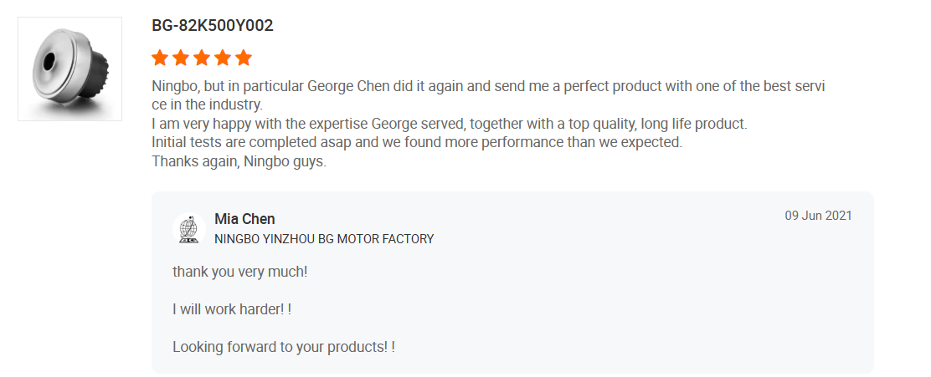Click the "Initial tests are completed asap" line

click(x=417, y=142)
